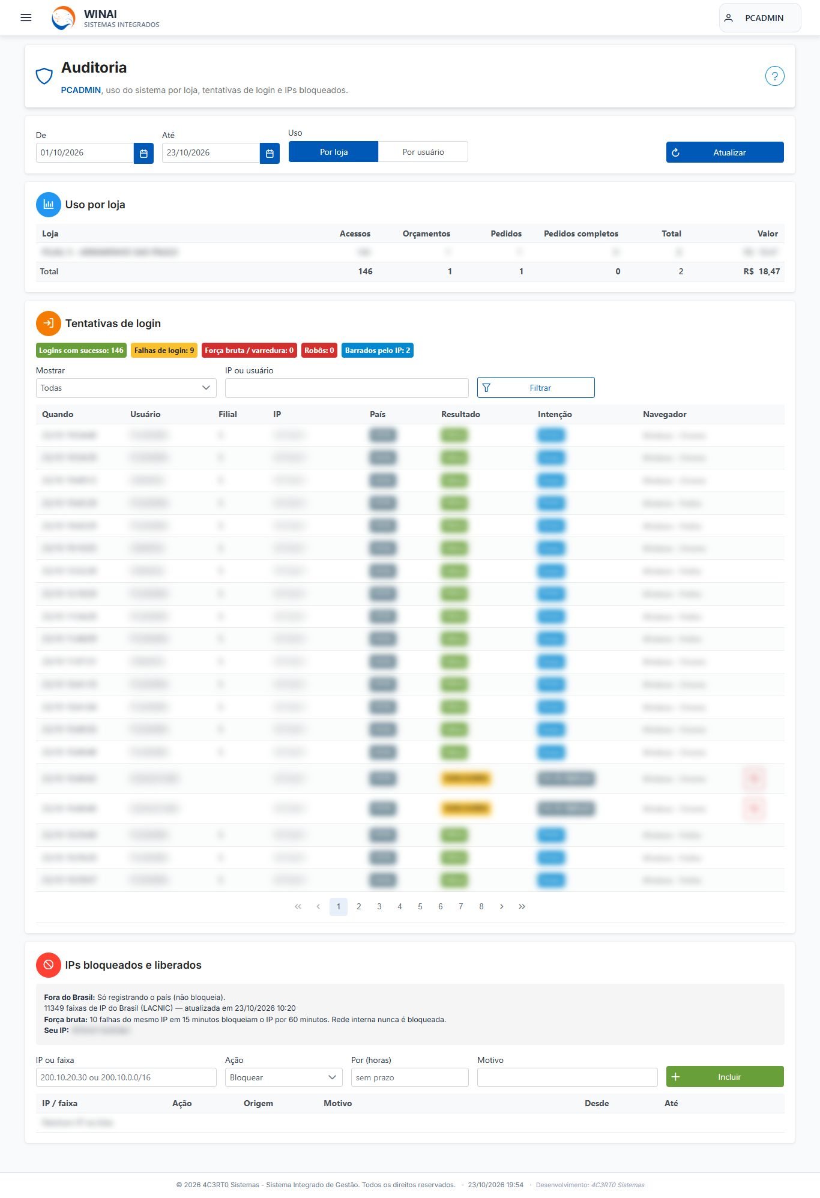
Task: Select page 8 in pagination
Action: click(481, 906)
